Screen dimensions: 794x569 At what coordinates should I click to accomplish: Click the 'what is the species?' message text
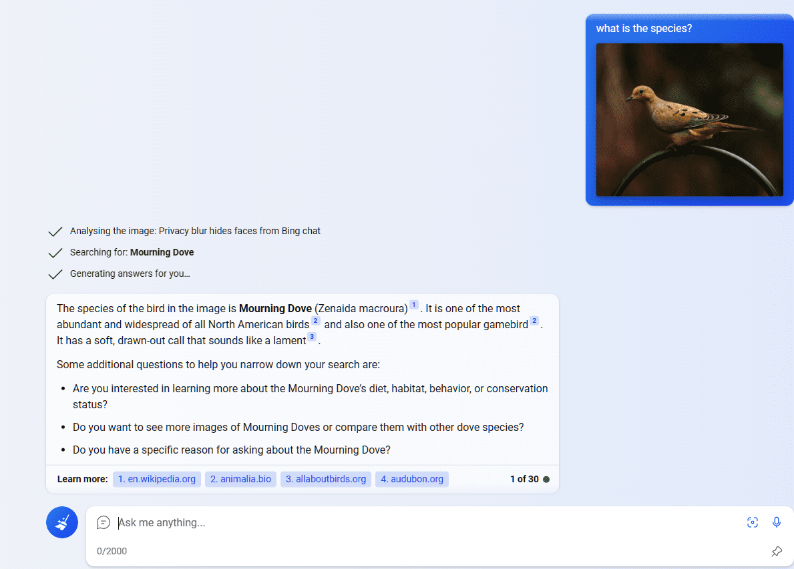click(644, 28)
